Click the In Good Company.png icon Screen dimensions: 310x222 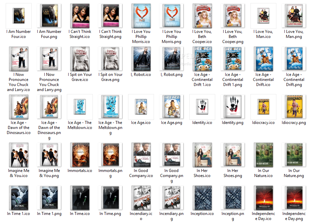pyautogui.click(x=171, y=154)
